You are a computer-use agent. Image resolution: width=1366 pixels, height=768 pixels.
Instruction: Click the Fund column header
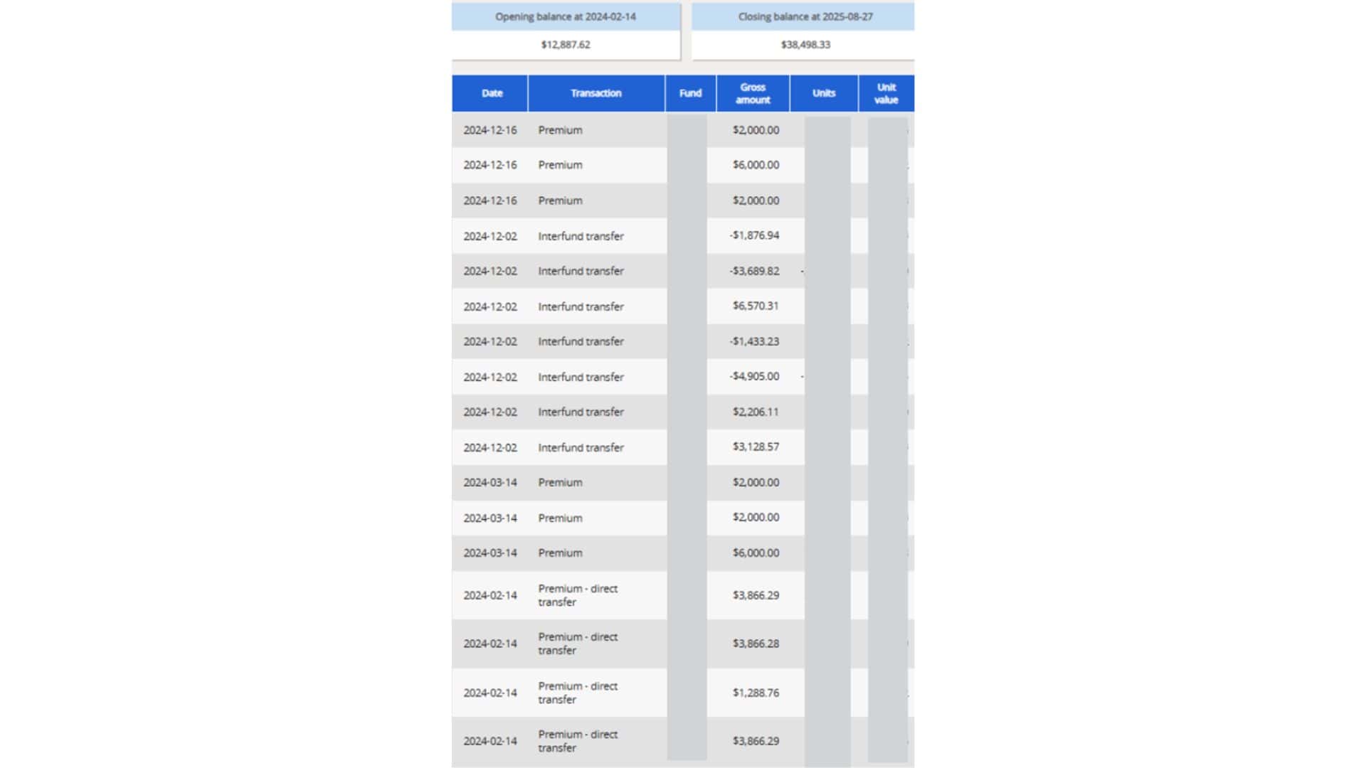tap(690, 93)
